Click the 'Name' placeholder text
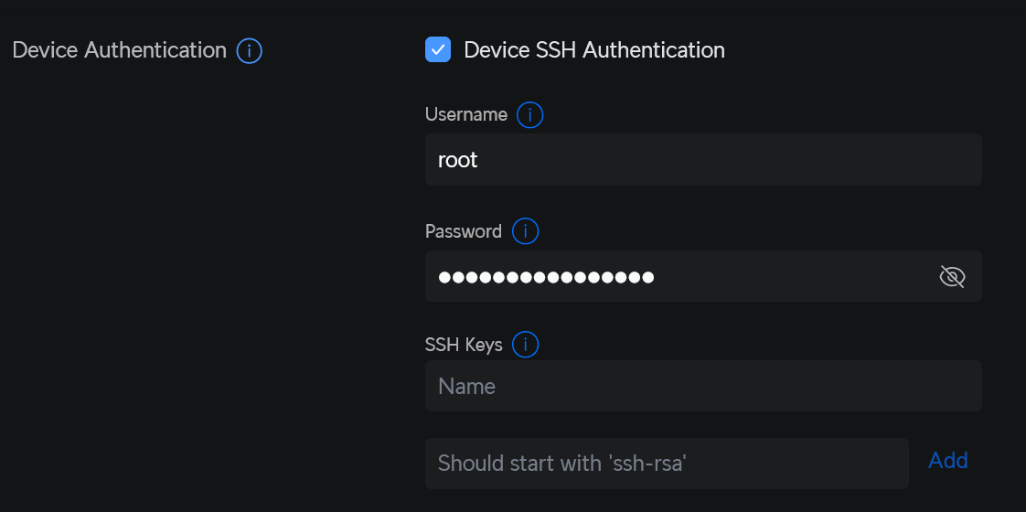Screen dimensions: 1026x512 [466, 386]
